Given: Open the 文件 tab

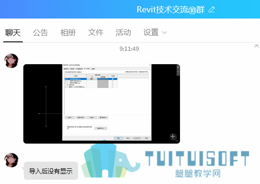Looking at the screenshot, I should [x=96, y=33].
